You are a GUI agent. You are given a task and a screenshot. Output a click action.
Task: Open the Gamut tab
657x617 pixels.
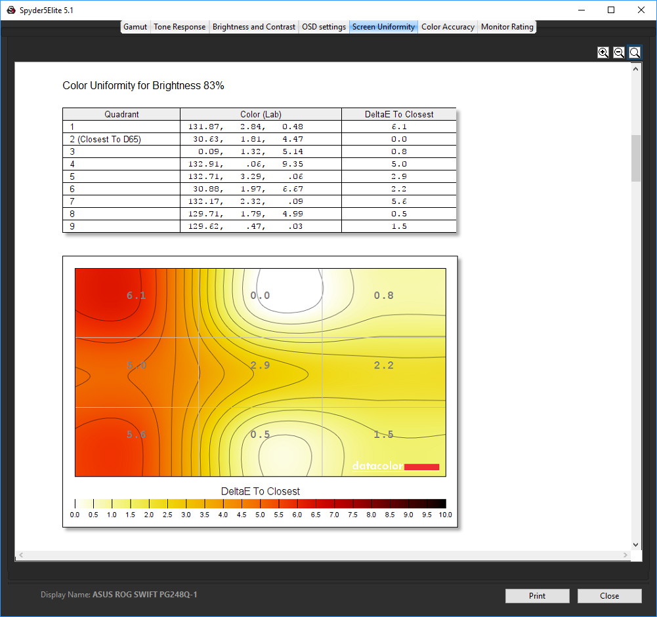click(x=135, y=27)
